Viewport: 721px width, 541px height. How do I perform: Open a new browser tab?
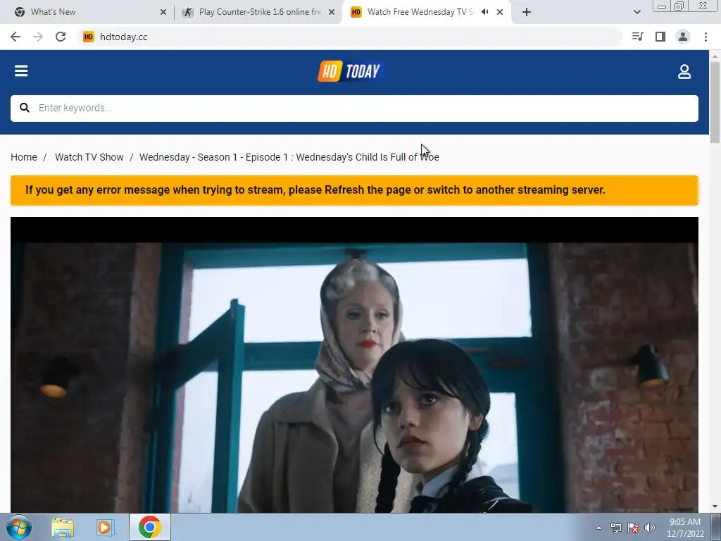527,13
